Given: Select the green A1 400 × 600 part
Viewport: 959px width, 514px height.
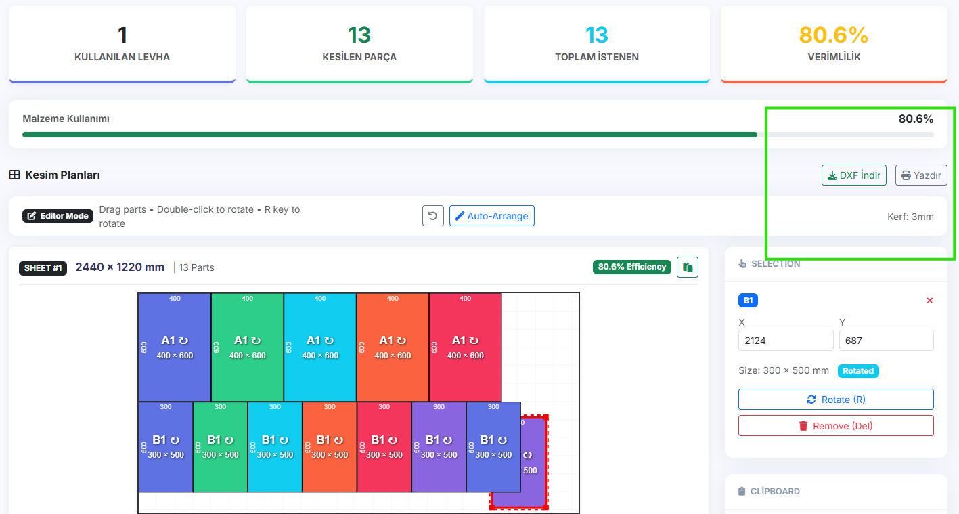Looking at the screenshot, I should (x=247, y=347).
